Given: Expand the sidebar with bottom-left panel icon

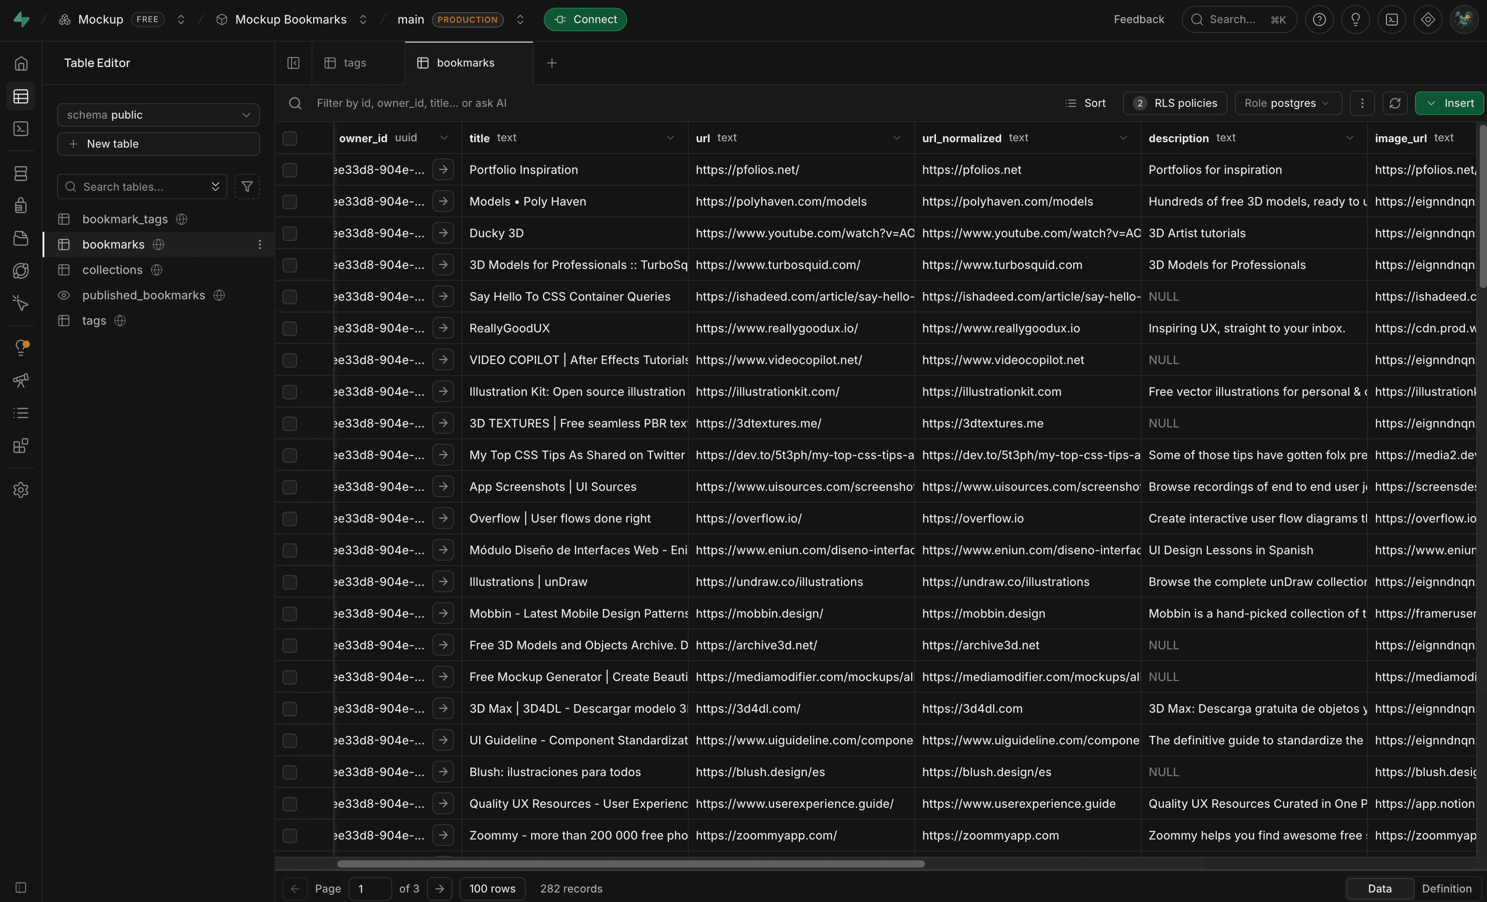Looking at the screenshot, I should coord(21,888).
